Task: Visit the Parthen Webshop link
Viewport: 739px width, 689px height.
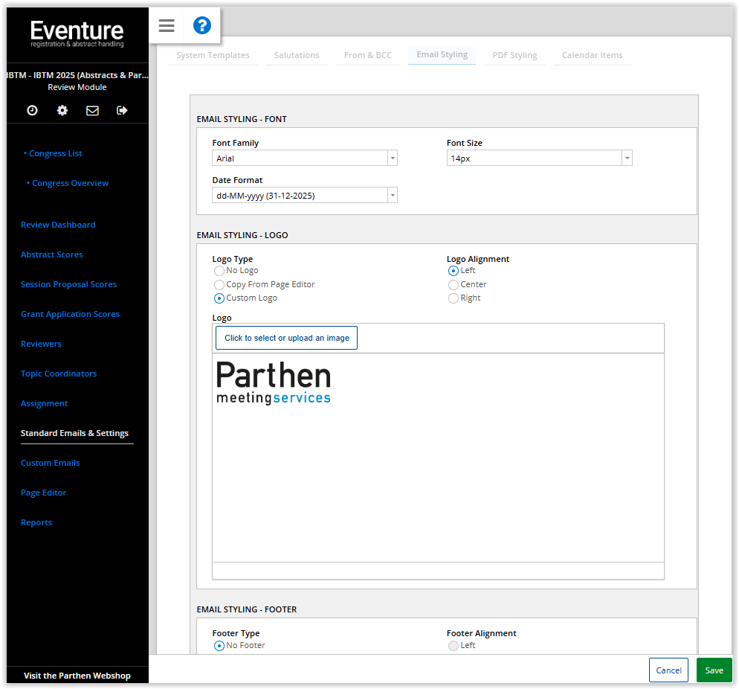Action: [77, 676]
